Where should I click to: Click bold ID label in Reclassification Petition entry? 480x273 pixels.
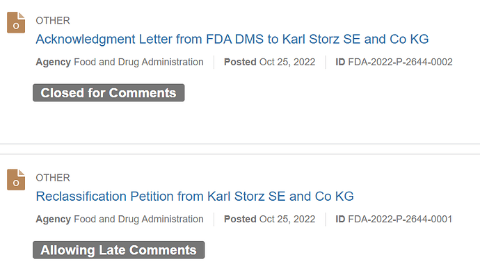[x=340, y=220]
